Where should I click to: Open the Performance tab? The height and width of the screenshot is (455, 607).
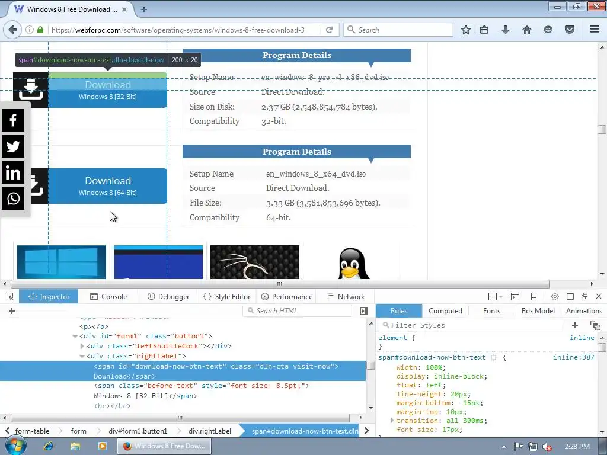tap(287, 297)
